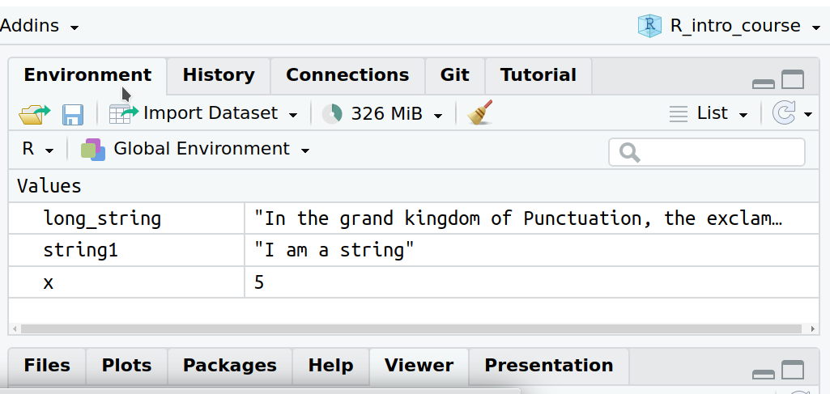
Task: Click the horizontal scrollbar in the Environment pane
Action: pos(405,329)
